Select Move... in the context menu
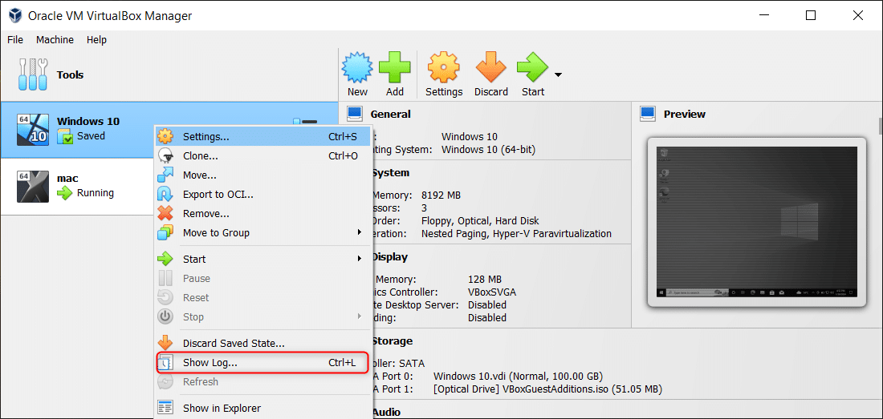Screen dimensions: 883x419 point(263,175)
